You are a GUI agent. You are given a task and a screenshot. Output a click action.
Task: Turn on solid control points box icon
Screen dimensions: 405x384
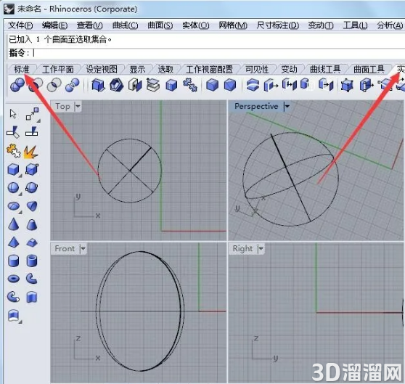point(347,85)
